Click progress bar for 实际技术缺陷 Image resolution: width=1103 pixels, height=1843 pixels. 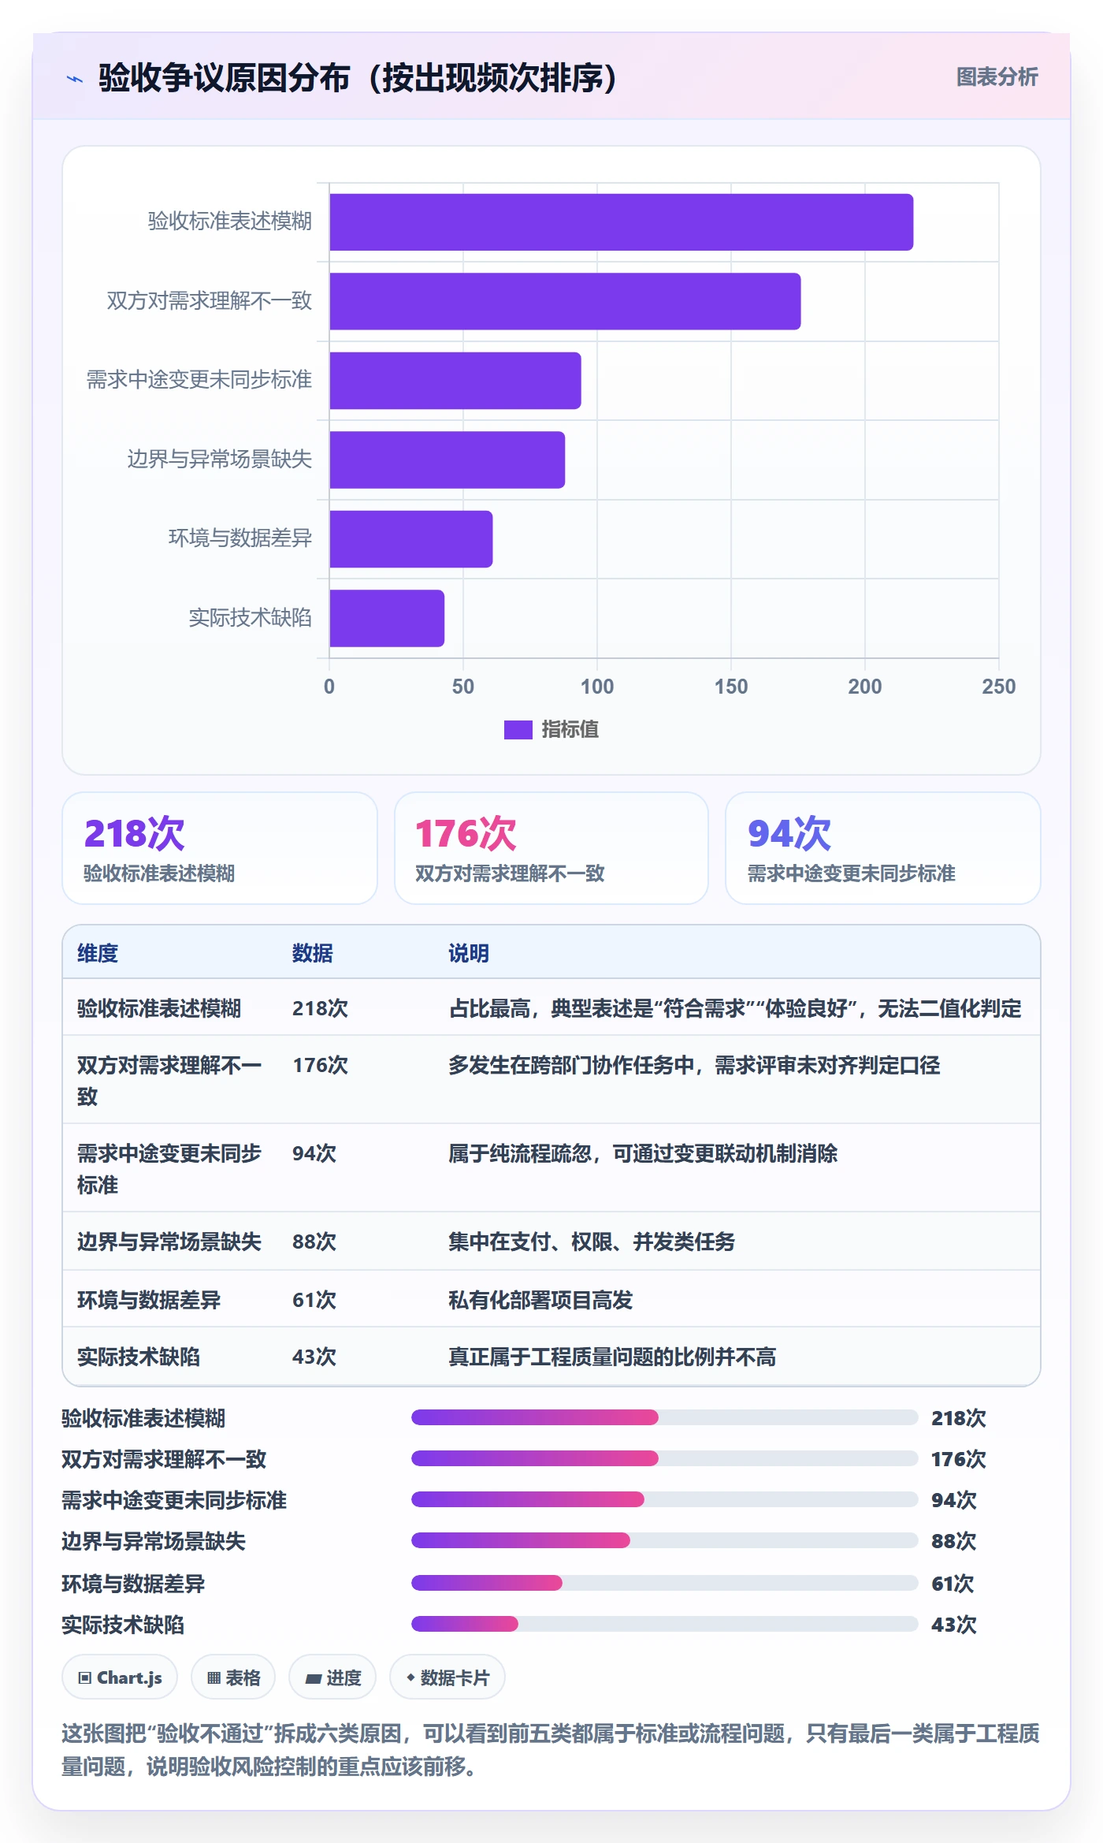(x=664, y=1624)
